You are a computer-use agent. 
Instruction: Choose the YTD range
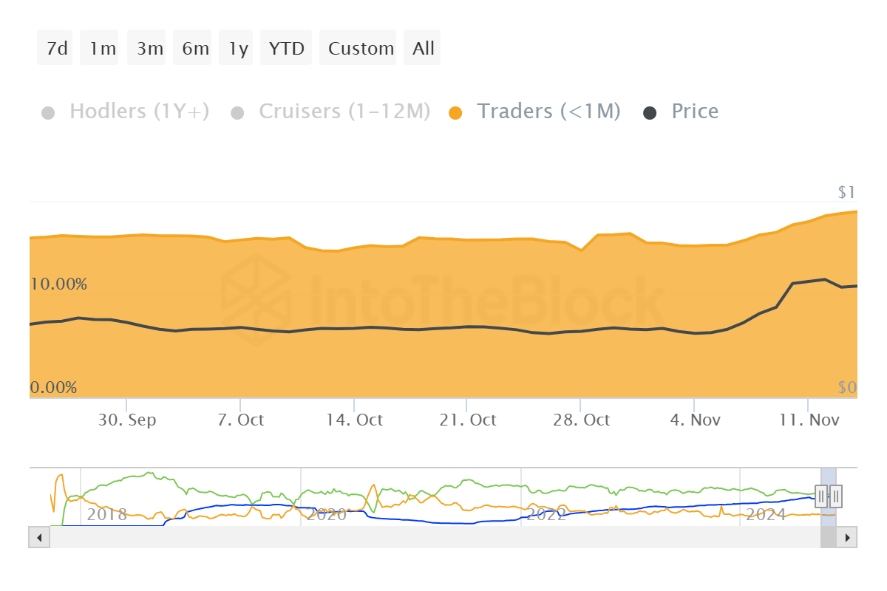(x=286, y=48)
